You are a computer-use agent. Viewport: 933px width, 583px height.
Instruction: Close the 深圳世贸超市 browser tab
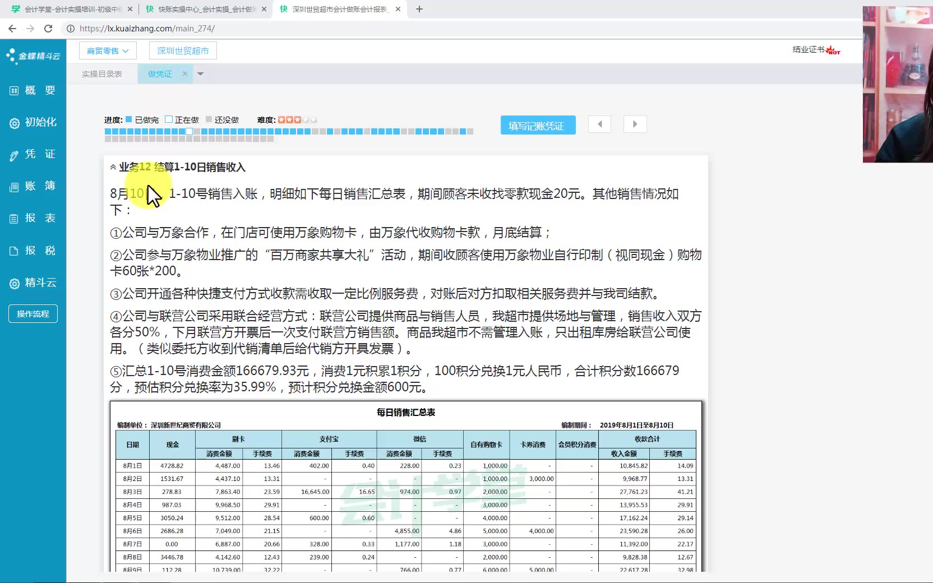[x=398, y=9]
